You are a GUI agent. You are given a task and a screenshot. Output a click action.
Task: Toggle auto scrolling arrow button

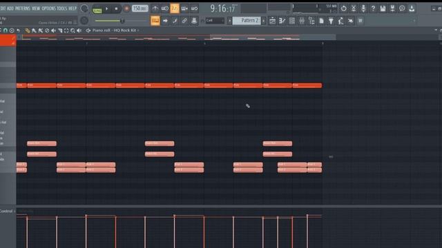coord(165,21)
